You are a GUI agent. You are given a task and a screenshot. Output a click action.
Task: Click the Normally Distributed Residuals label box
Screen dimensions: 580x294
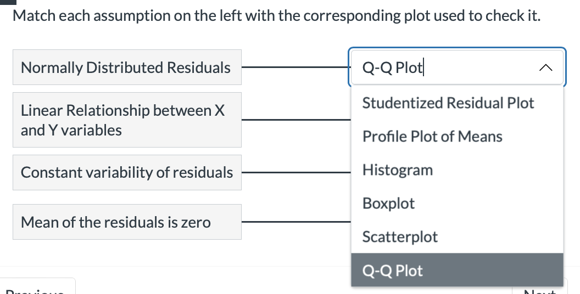(127, 67)
